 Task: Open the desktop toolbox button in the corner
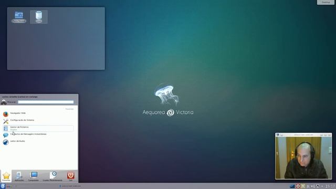click(325, 2)
